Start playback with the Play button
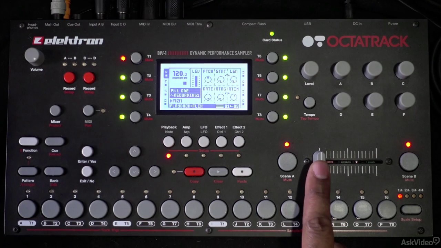Viewport: 441px width, 248px height. [218, 172]
